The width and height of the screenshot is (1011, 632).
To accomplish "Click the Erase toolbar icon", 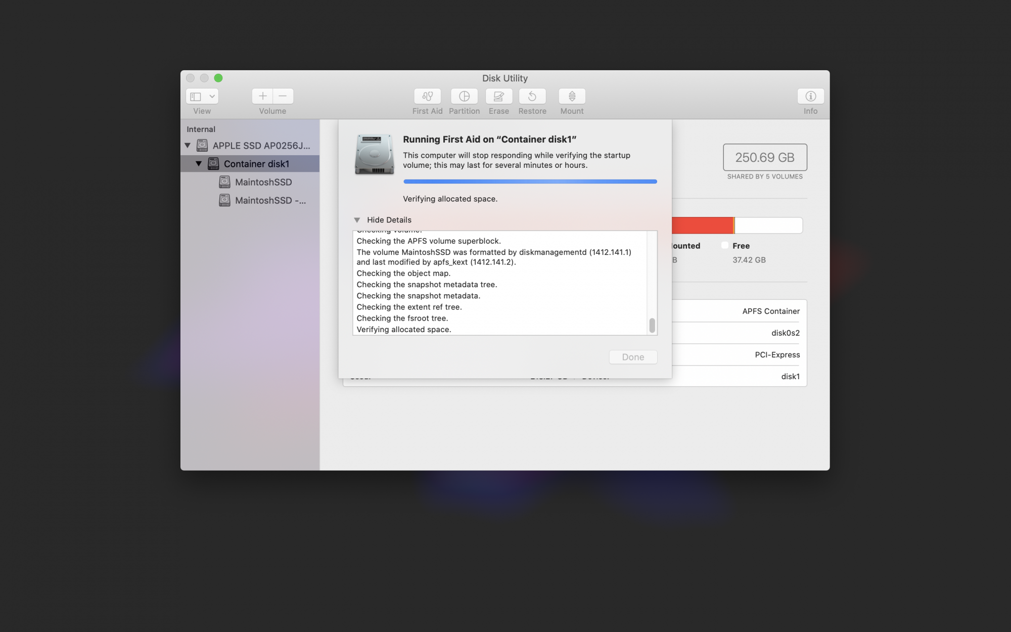I will coord(498,96).
